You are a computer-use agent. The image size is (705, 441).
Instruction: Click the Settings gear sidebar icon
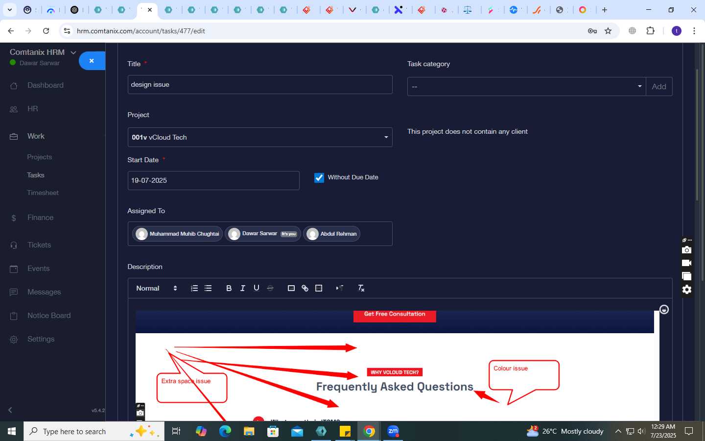(x=14, y=340)
